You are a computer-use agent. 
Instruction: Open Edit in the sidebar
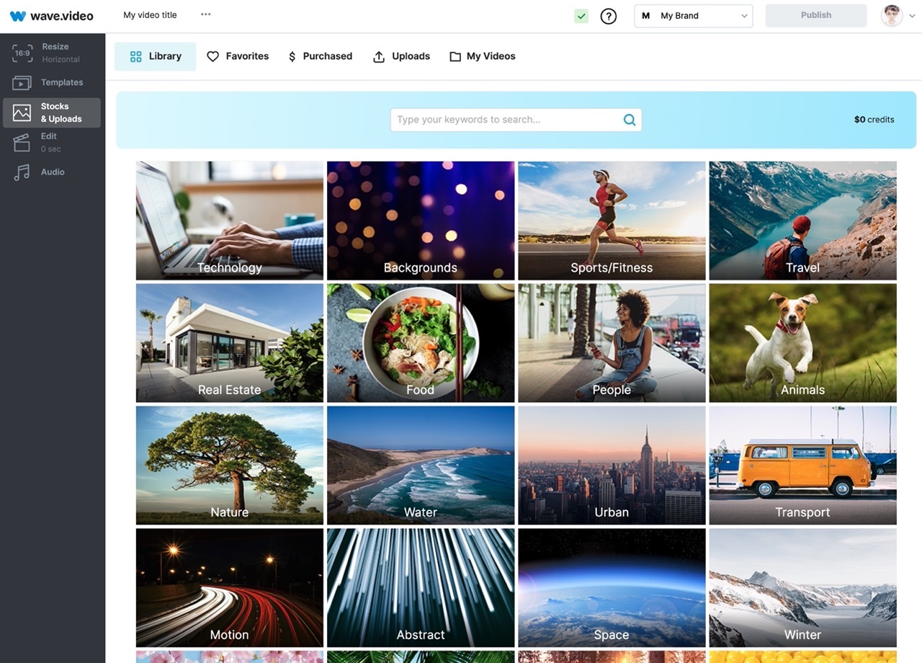click(x=52, y=142)
